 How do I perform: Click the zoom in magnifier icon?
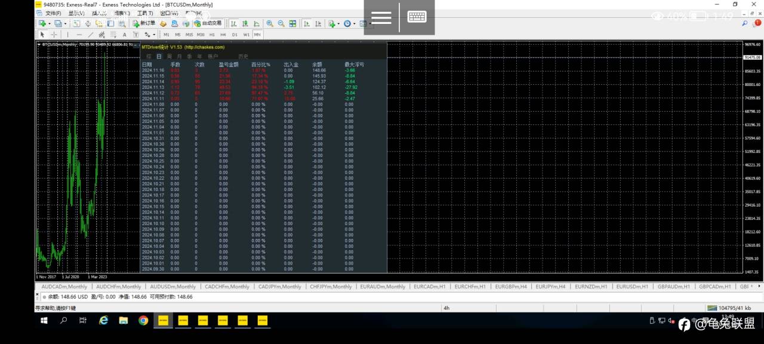(x=270, y=23)
